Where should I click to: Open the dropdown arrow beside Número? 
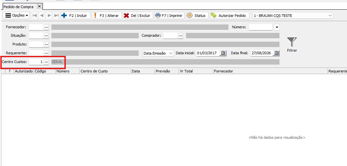(x=277, y=27)
